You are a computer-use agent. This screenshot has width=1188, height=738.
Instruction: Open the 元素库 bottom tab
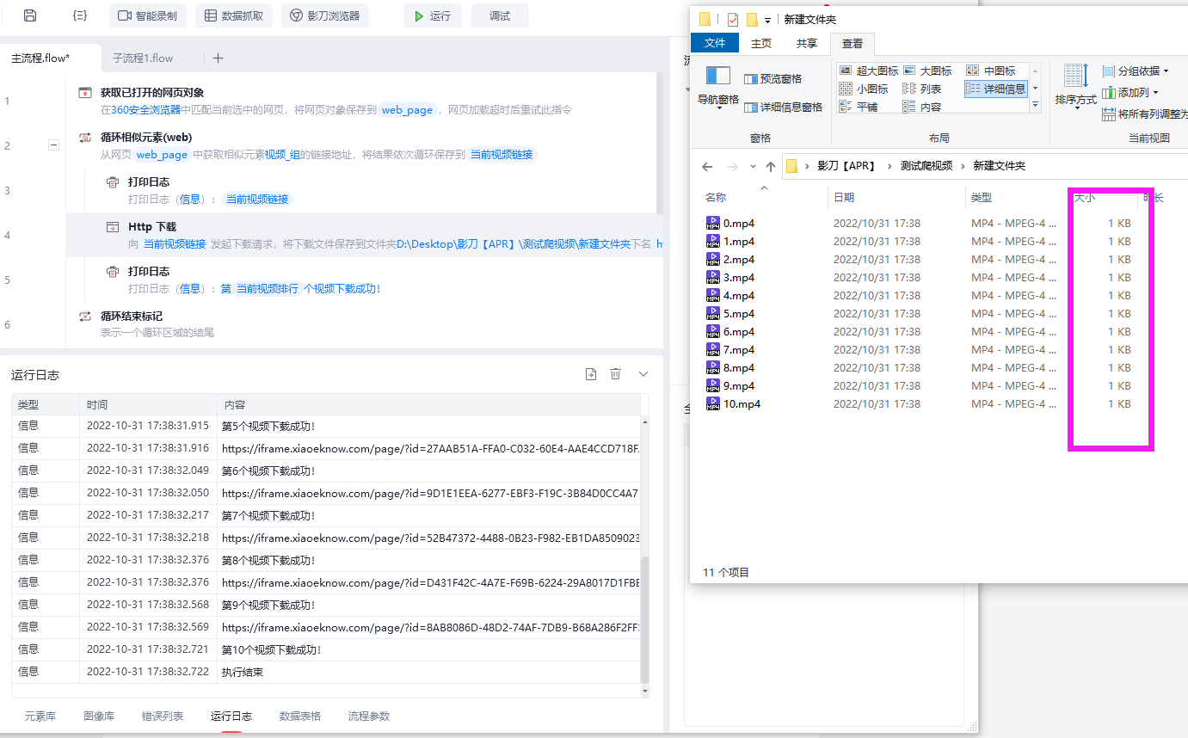click(x=40, y=716)
